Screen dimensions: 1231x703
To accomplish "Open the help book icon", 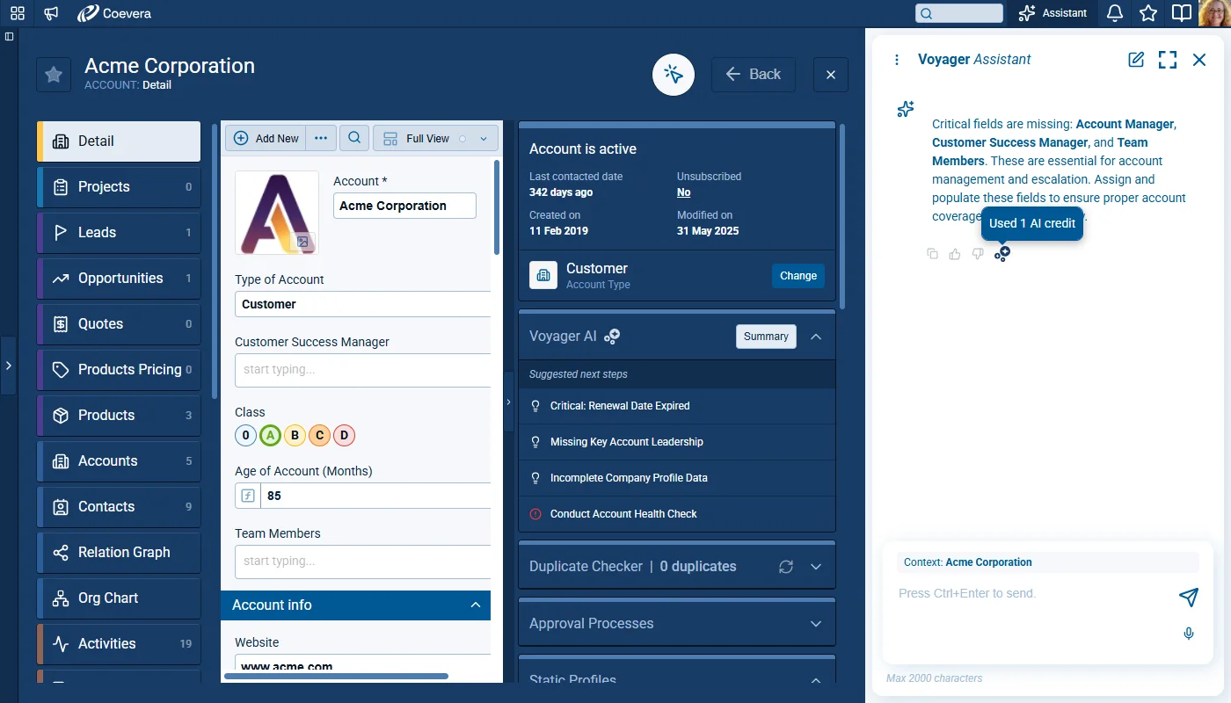I will pos(1182,13).
